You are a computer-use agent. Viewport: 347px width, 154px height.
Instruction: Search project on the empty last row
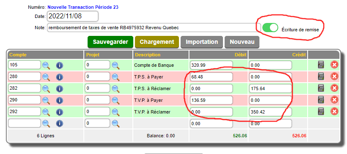(x=116, y=124)
